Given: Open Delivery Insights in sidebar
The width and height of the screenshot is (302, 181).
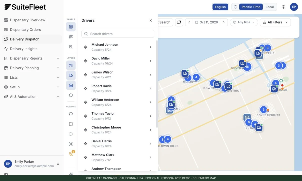Looking at the screenshot, I should point(32,49).
